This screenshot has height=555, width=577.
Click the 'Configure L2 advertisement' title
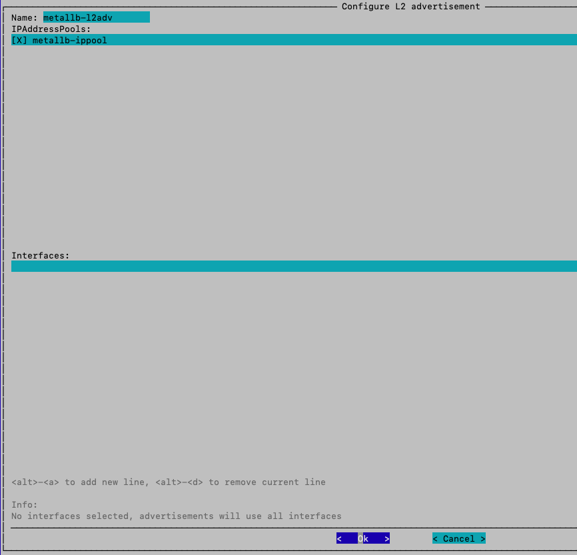[410, 6]
